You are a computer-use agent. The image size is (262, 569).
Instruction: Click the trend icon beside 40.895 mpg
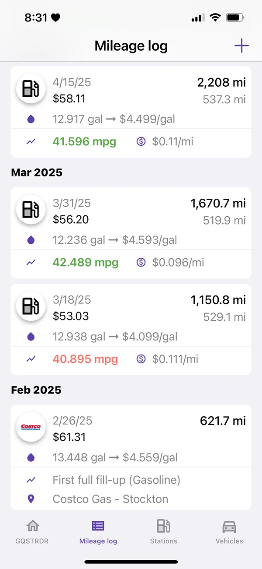31,359
